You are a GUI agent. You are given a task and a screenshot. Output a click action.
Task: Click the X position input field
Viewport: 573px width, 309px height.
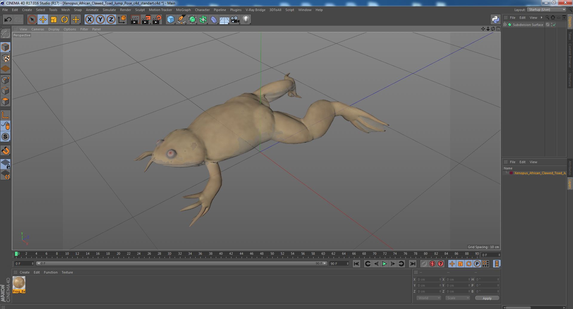tap(429, 279)
